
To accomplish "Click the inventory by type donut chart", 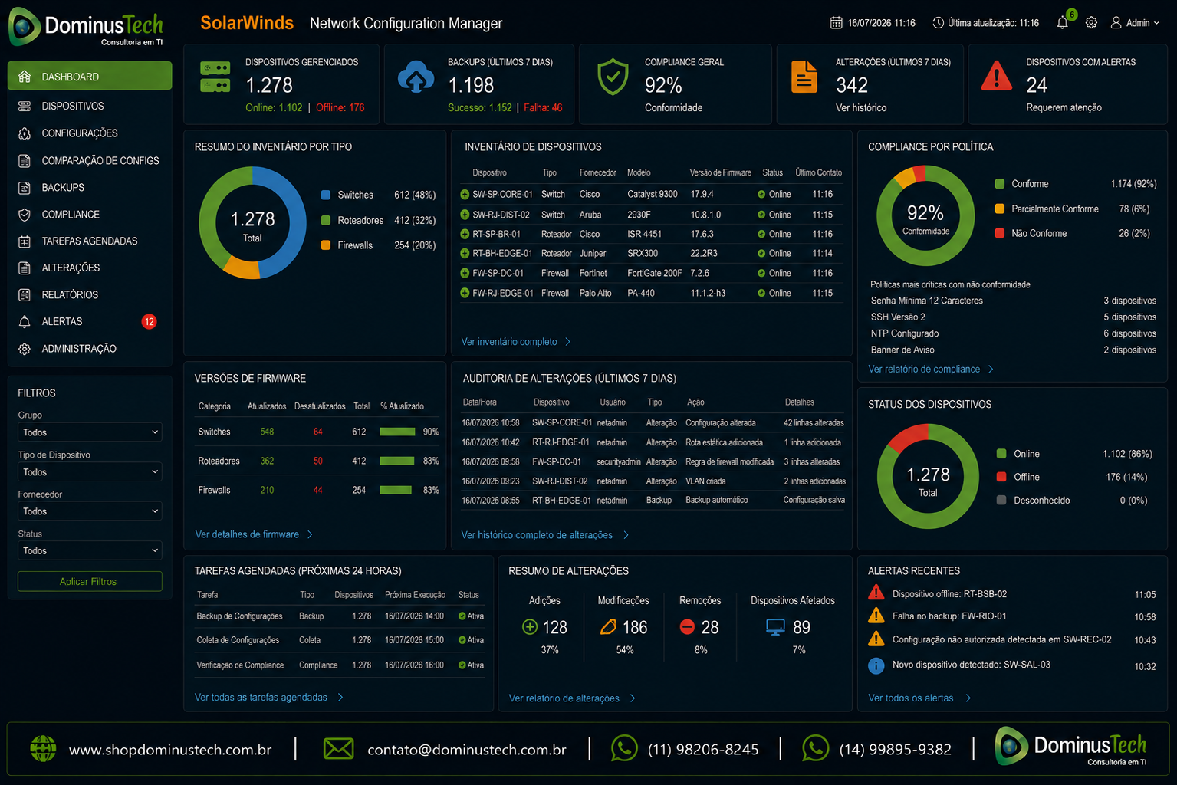I will [x=252, y=223].
